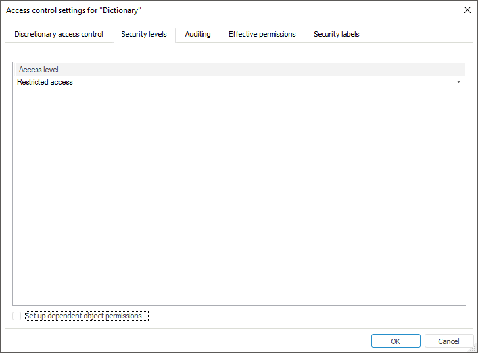Confirm settings with the OK button

[395, 341]
